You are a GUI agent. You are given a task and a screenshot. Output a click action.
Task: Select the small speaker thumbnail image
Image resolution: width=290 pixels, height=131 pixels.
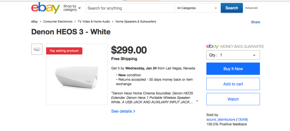[x=37, y=49]
